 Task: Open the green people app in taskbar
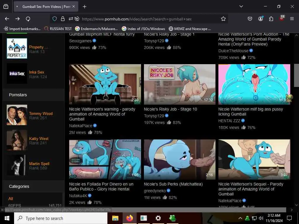click(172, 218)
